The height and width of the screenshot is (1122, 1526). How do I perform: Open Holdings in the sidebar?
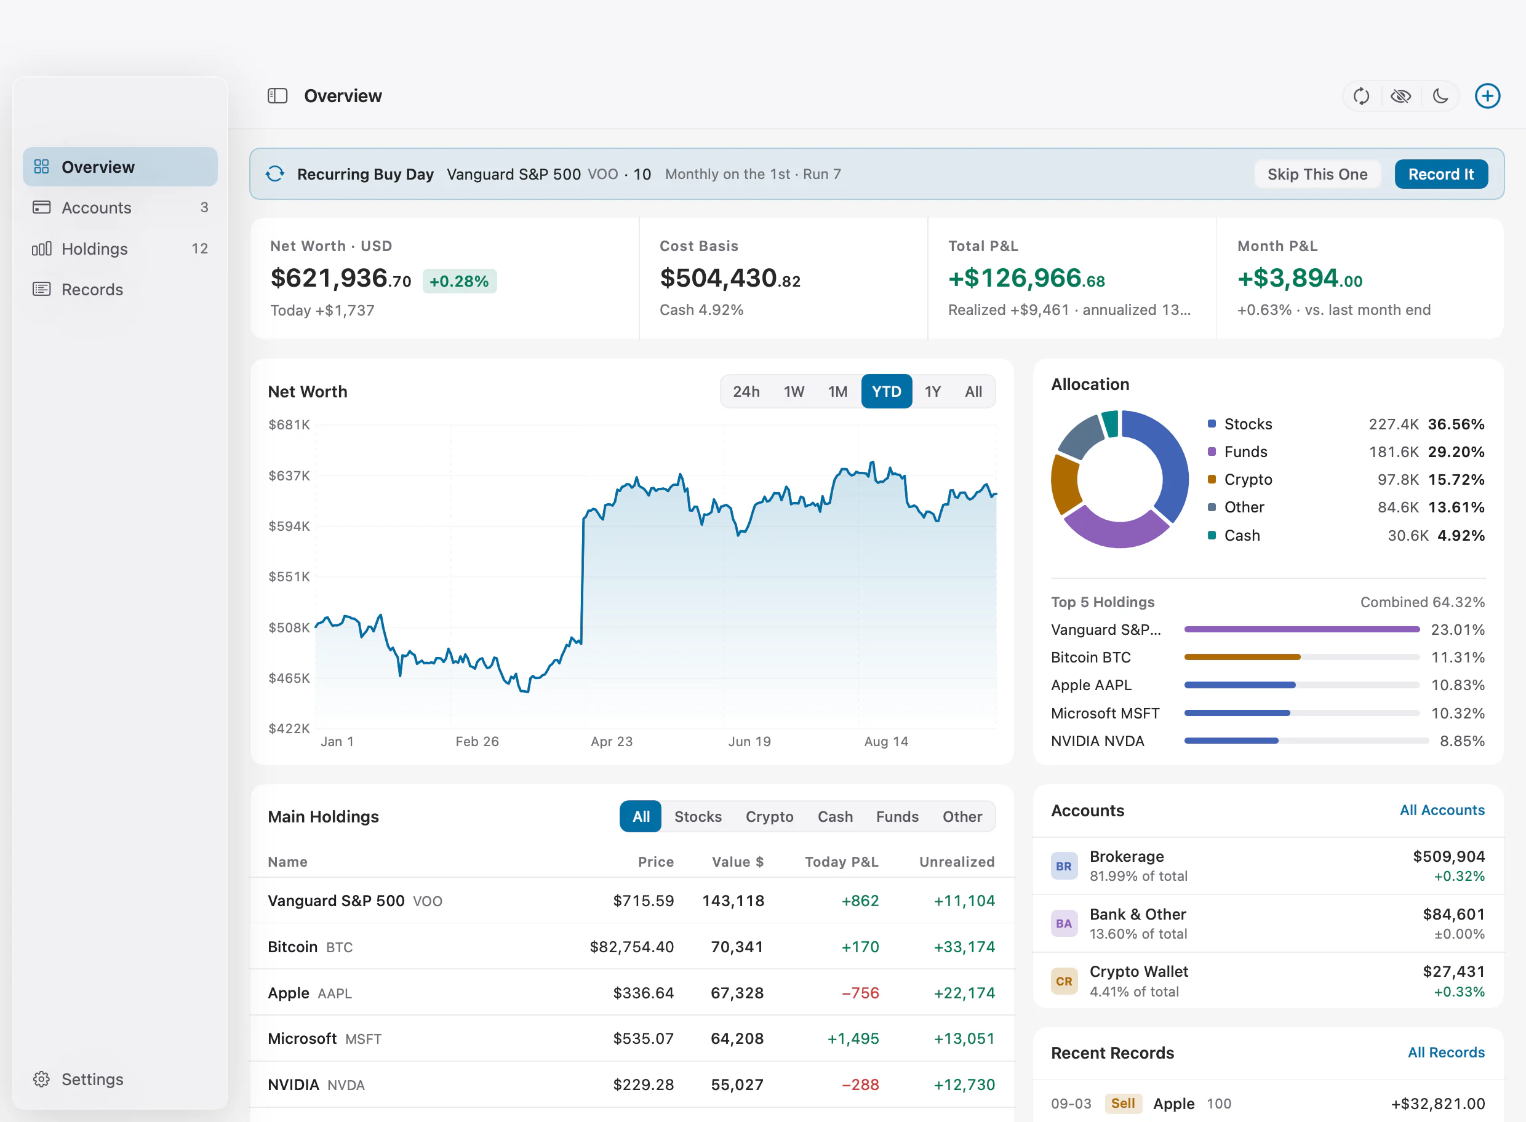[x=120, y=249]
